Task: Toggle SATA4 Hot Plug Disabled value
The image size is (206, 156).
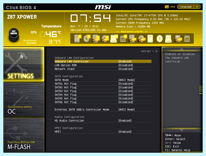Action: [126, 95]
